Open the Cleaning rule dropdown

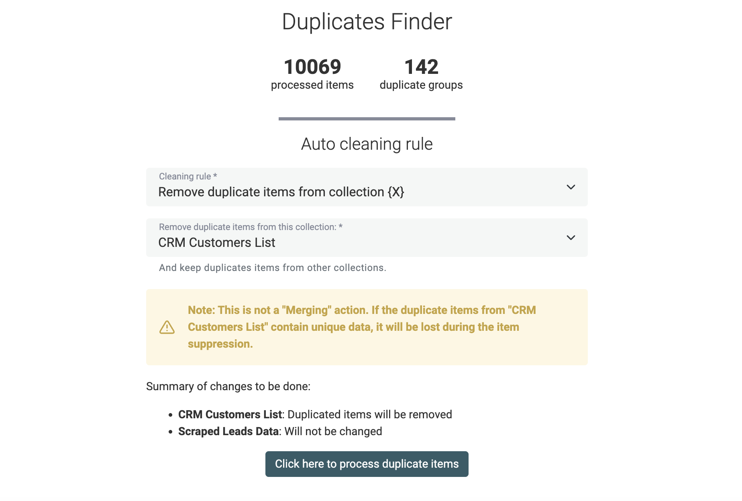pyautogui.click(x=361, y=187)
